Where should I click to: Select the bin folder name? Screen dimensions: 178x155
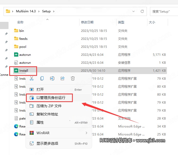22,31
